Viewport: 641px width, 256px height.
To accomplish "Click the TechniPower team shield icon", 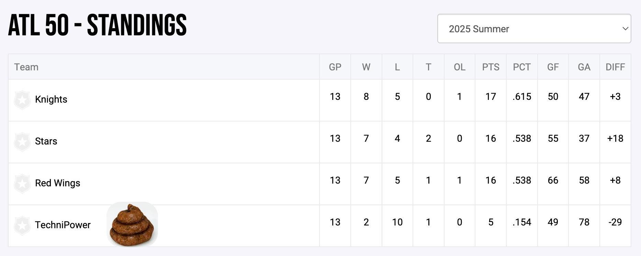I will point(22,225).
